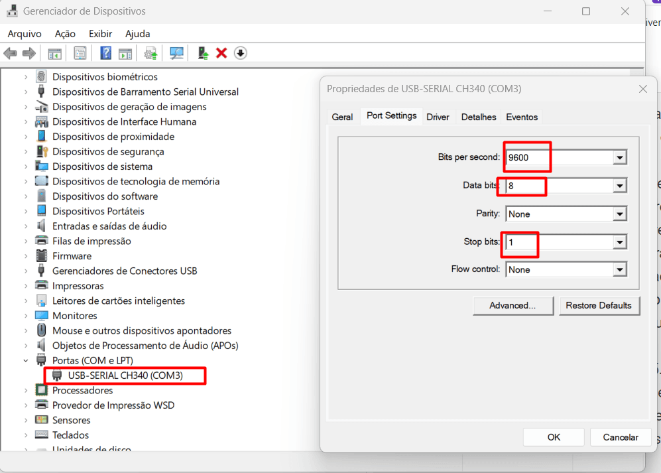Uninstall device using the red X icon

pyautogui.click(x=221, y=53)
